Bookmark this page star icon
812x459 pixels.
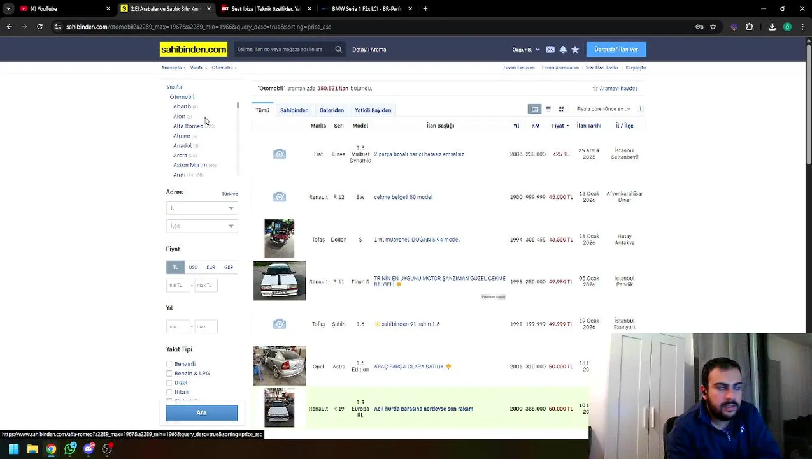pyautogui.click(x=713, y=27)
